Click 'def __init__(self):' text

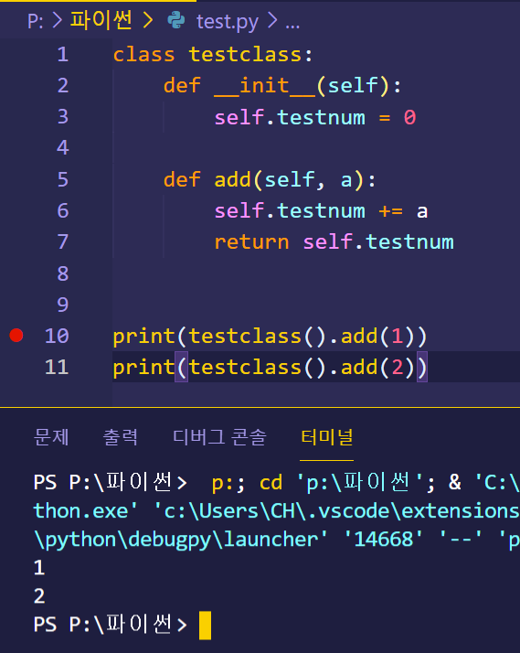pos(282,86)
